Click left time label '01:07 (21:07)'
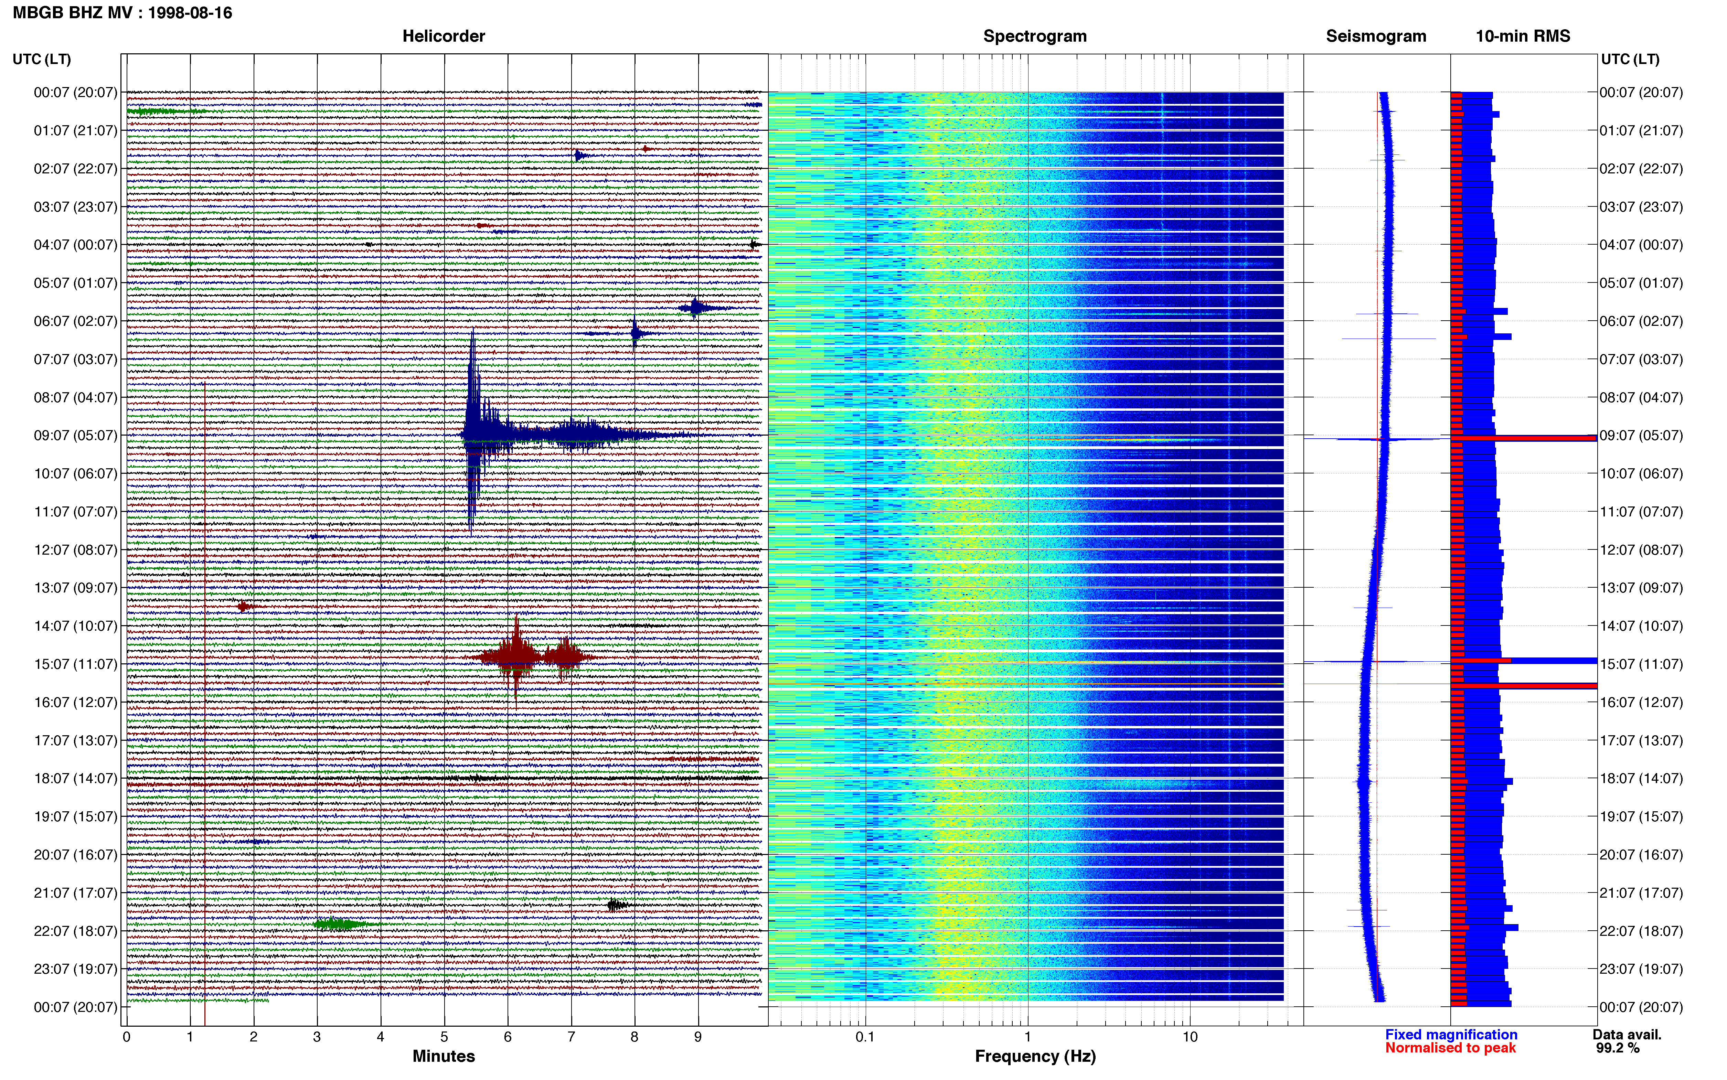 pyautogui.click(x=76, y=131)
